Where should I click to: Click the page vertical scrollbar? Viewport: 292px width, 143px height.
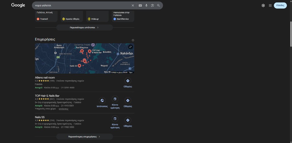click(x=291, y=34)
